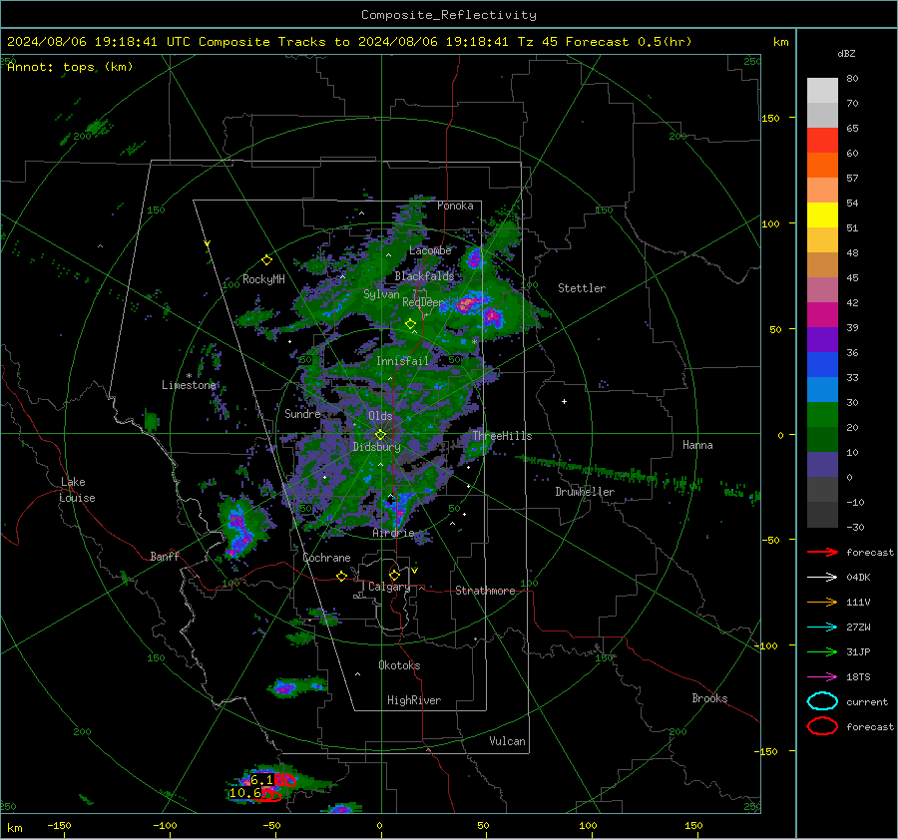
Task: Click the Lake Louise label
Action: tap(78, 490)
